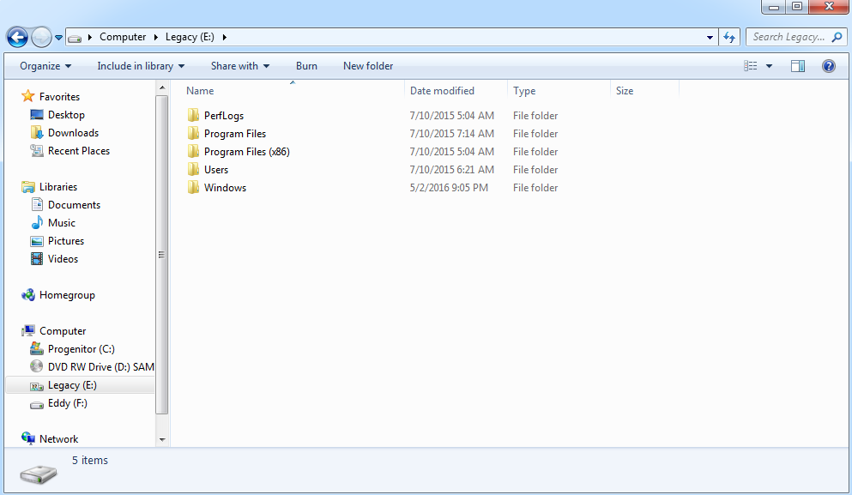The image size is (852, 495).
Task: Go back with the Back arrow button
Action: coord(17,37)
